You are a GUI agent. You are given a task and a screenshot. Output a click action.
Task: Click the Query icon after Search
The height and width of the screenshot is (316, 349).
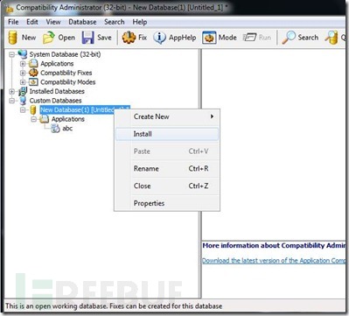click(332, 38)
